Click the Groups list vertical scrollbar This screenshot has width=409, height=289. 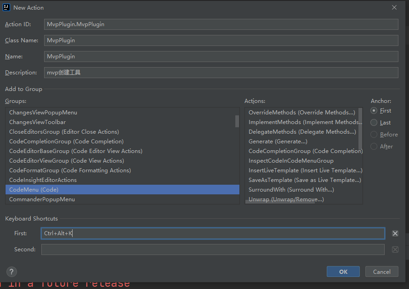coord(237,121)
